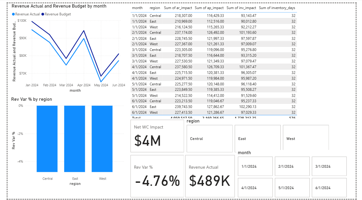Image resolution: width=362 pixels, height=200 pixels.
Task: Sort table by Sum of ar_impact header
Action: (x=178, y=8)
